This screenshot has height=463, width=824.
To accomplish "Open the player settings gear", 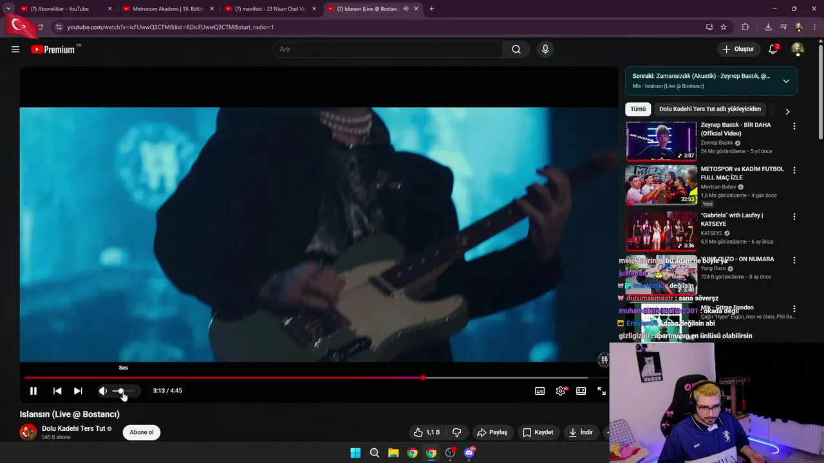I will tap(560, 390).
